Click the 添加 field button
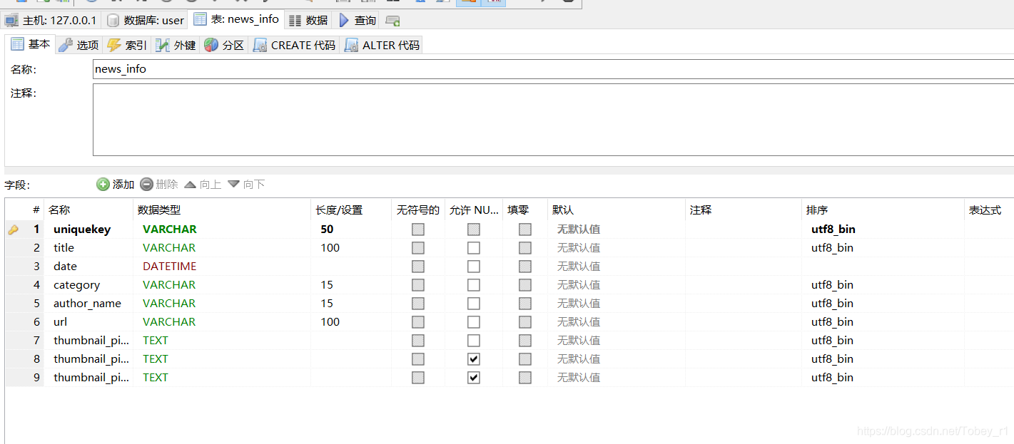The image size is (1014, 444). tap(116, 184)
